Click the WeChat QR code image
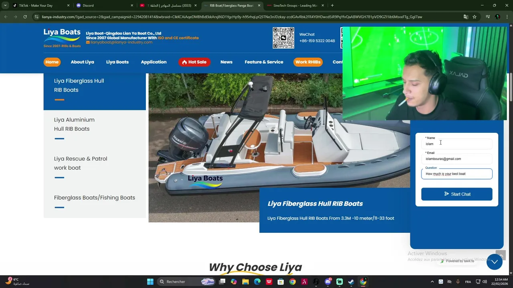 pos(283,38)
